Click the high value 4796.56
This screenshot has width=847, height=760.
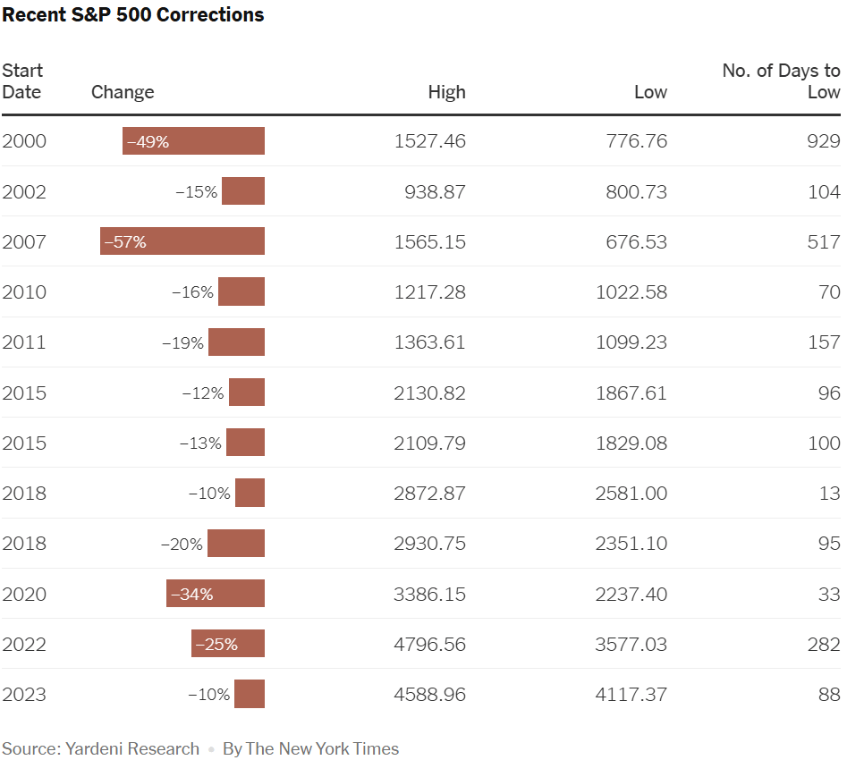pyautogui.click(x=429, y=644)
